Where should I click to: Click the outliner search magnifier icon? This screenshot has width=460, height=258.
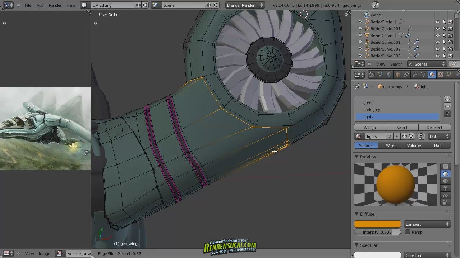click(454, 64)
